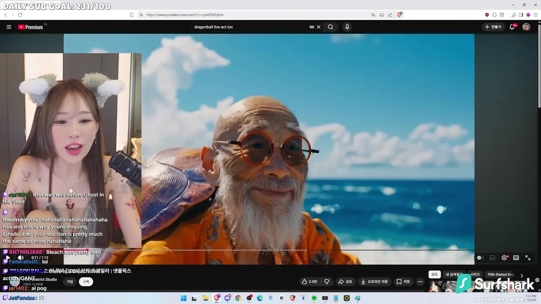Click the 구독 subscribe button
This screenshot has width=541, height=304.
[86, 282]
